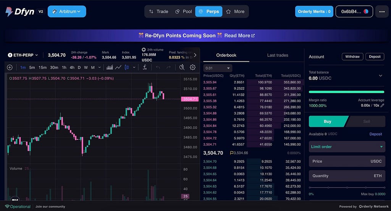Select the 1m timeframe
The height and width of the screenshot is (211, 391).
23,67
